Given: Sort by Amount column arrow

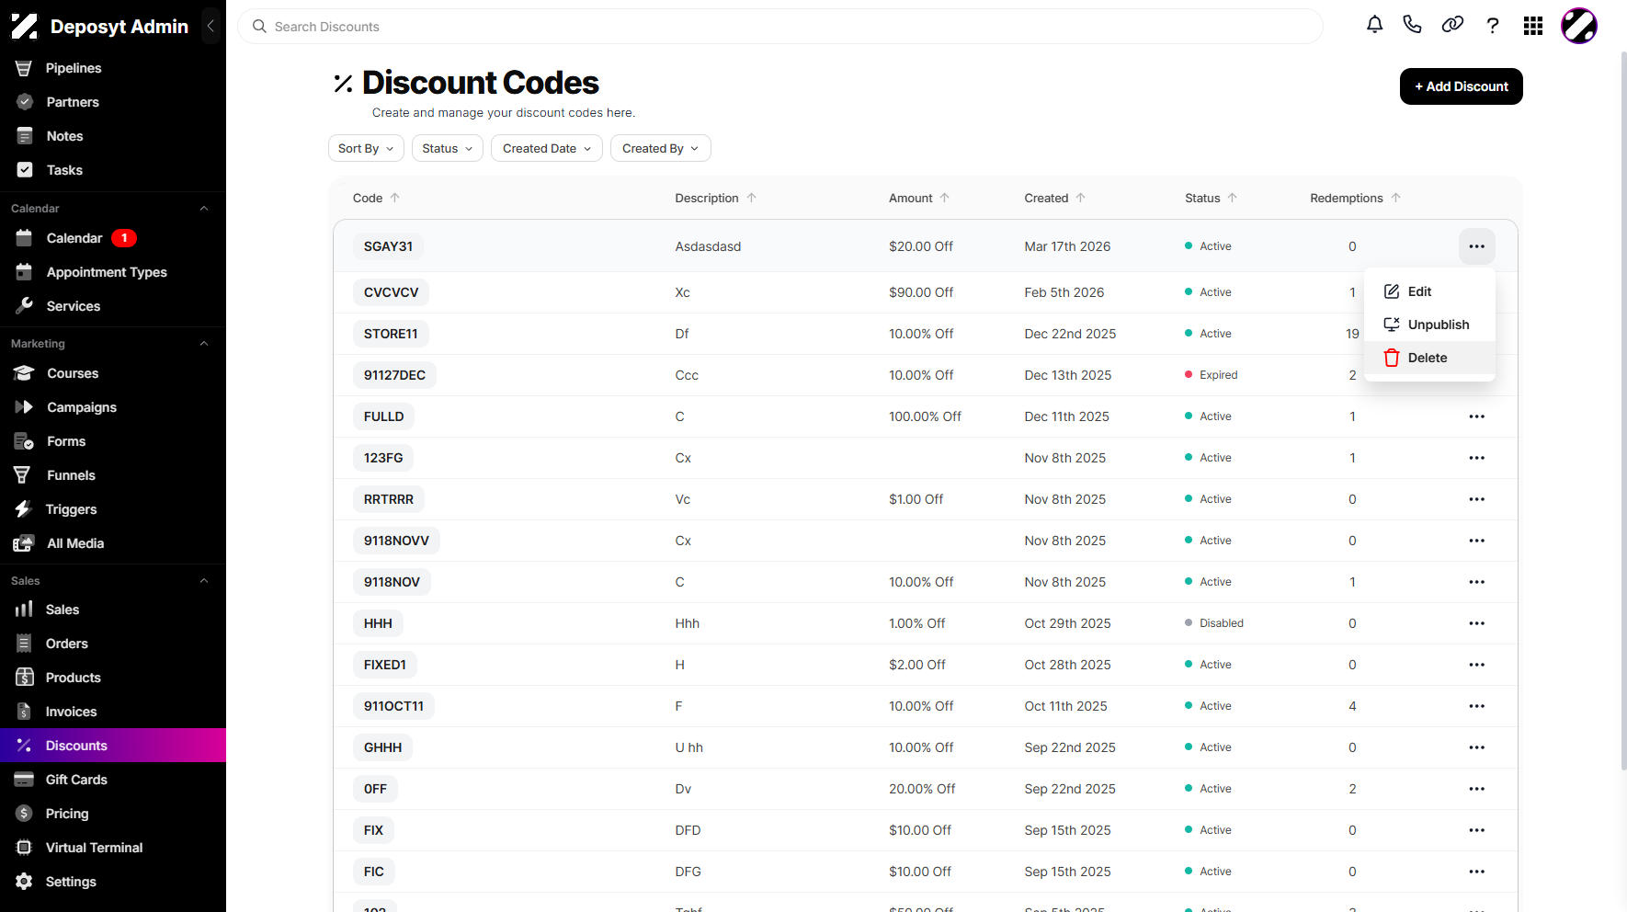Looking at the screenshot, I should pos(944,198).
